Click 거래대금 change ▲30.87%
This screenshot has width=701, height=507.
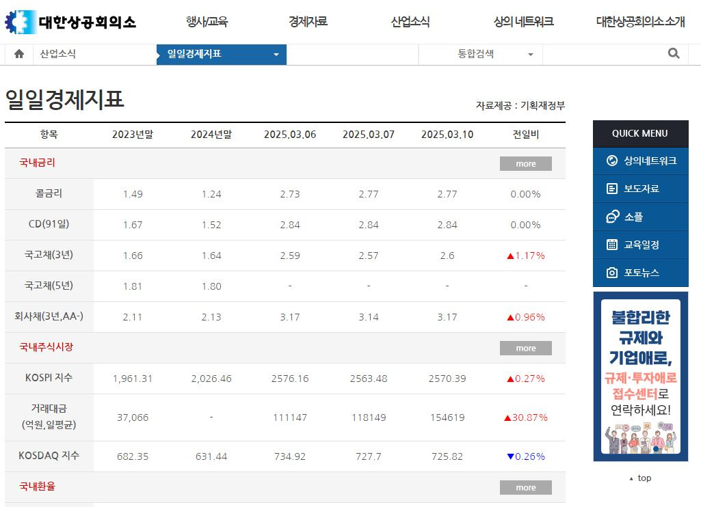click(526, 417)
